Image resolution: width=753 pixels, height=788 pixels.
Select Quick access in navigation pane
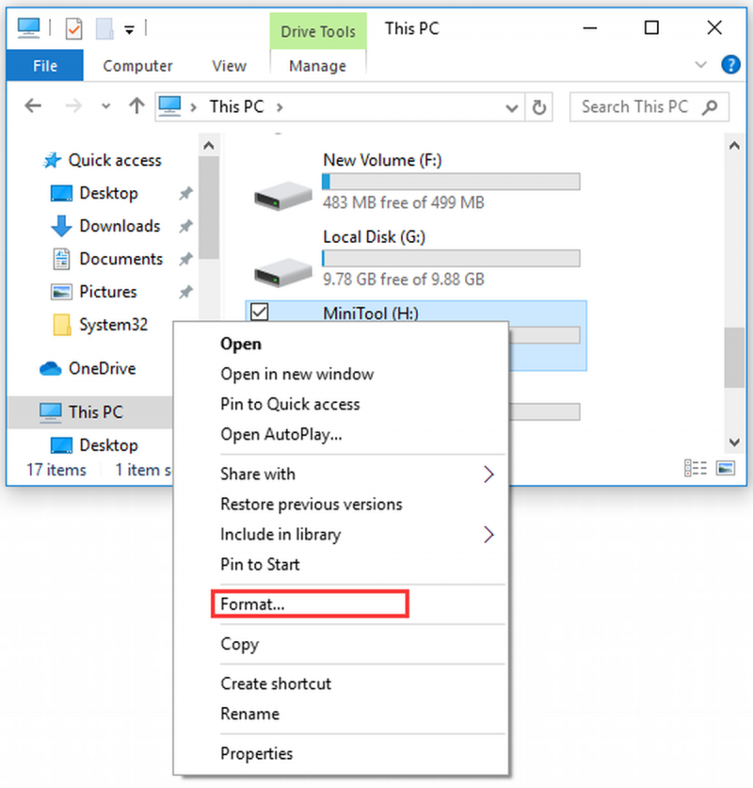coord(115,160)
